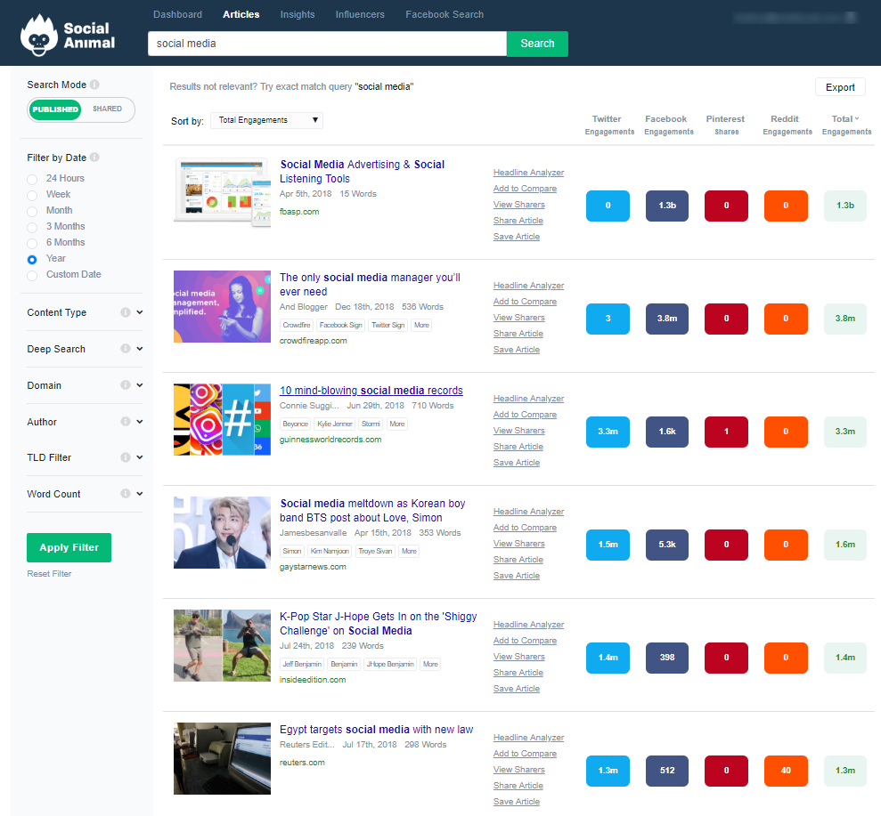Expand the Deep Search filter
The image size is (881, 816).
139,349
